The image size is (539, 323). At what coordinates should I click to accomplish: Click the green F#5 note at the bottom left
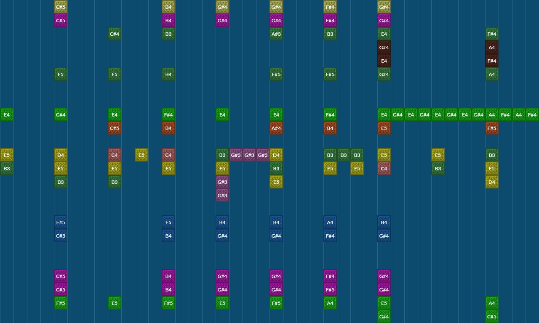point(60,303)
